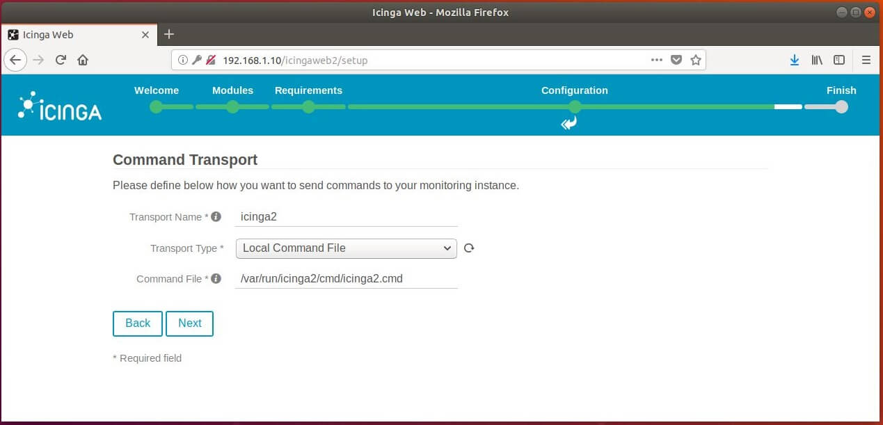The image size is (883, 425).
Task: Reload the current page in Firefox
Action: (x=61, y=60)
